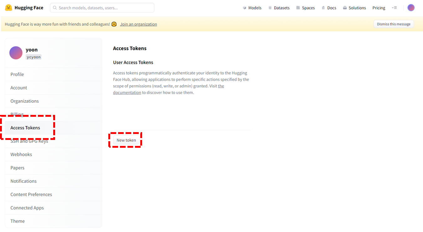
Task: Expand the more-options menu beside Pricing
Action: (395, 8)
